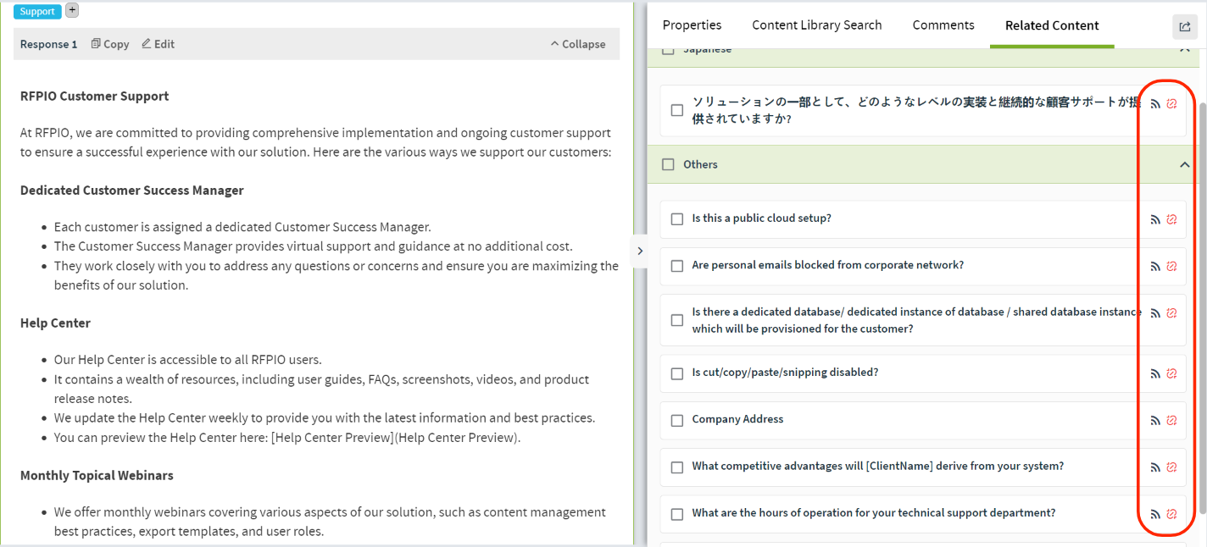Screen dimensions: 1207x547
Task: Click the blue Support tag
Action: coord(37,12)
